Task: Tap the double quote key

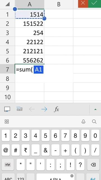Action: (31, 165)
